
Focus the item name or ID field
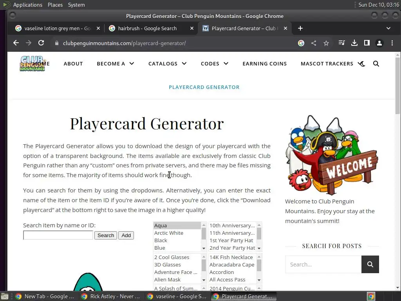(58, 235)
